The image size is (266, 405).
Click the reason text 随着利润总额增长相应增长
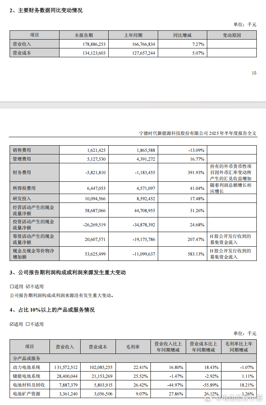pyautogui.click(x=231, y=188)
